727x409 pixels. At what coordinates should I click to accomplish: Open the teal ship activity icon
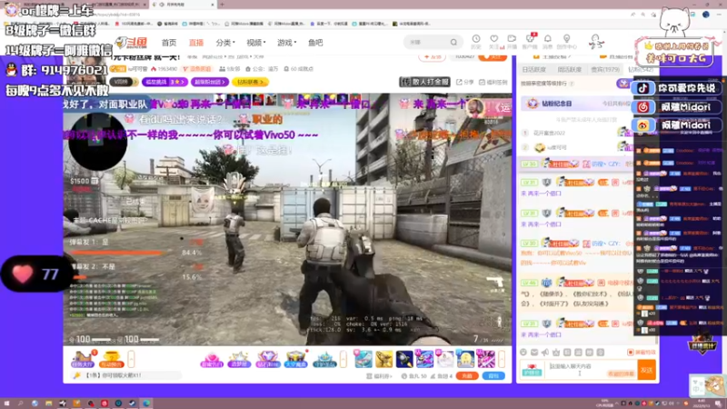pos(324,359)
